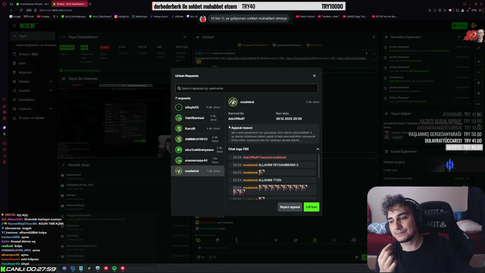Search appeals by username field
The width and height of the screenshot is (485, 273).
point(246,88)
